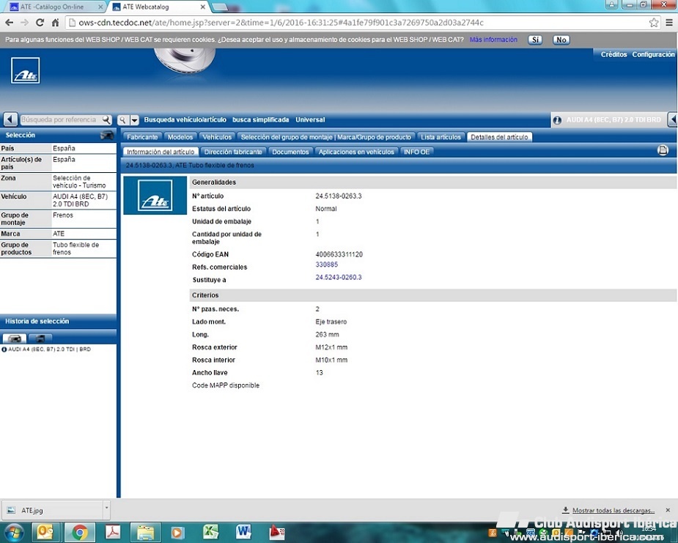
Task: Open the Créditos link
Action: click(x=613, y=54)
